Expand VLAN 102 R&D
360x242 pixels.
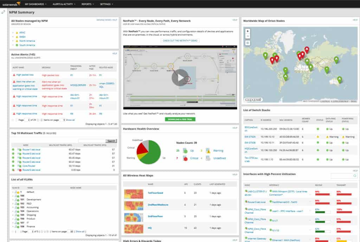point(13,204)
